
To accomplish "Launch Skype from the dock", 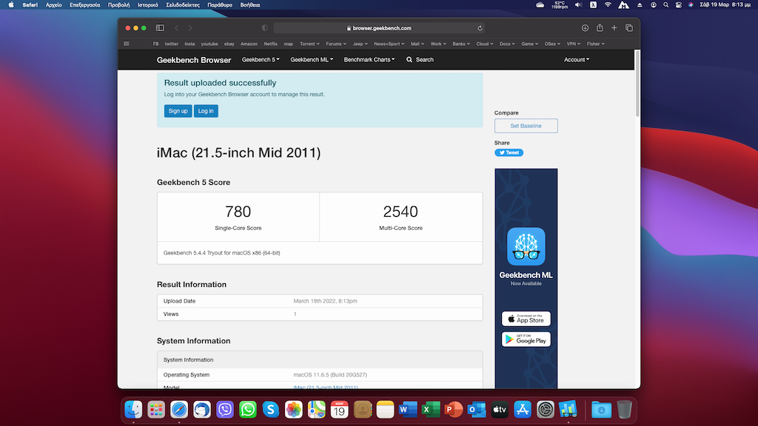I will click(x=271, y=410).
